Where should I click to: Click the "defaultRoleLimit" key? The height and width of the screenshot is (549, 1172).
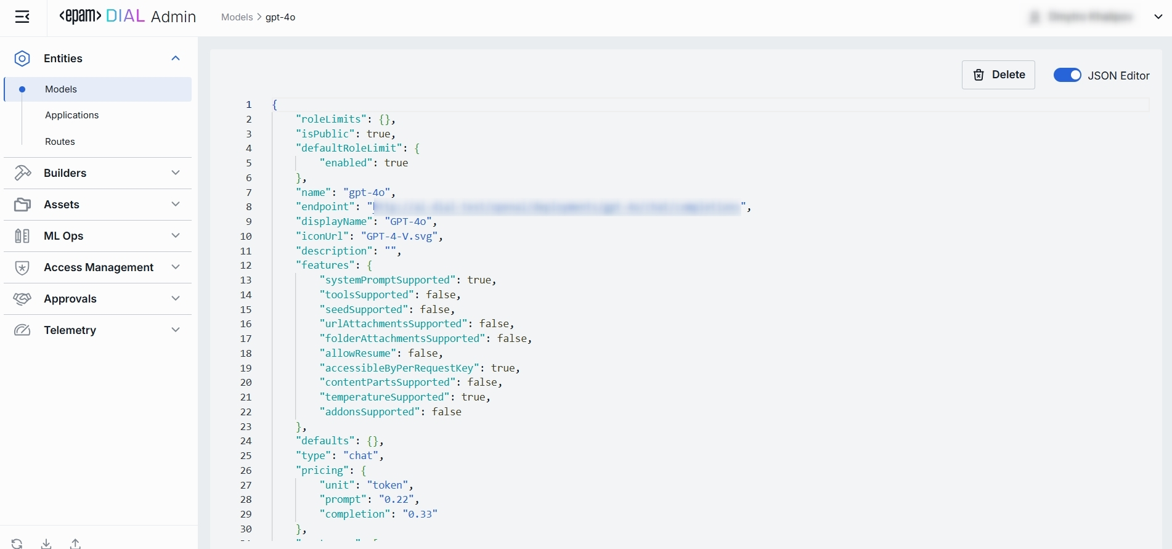tap(349, 148)
